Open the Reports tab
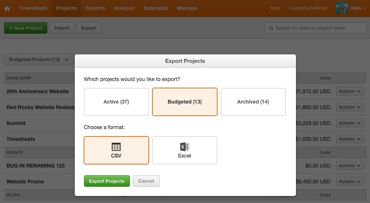 click(x=95, y=8)
